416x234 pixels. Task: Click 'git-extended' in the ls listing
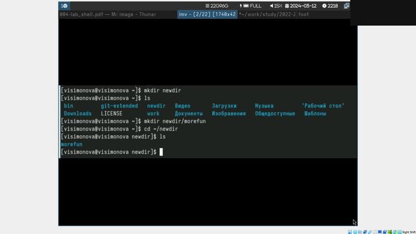(120, 106)
